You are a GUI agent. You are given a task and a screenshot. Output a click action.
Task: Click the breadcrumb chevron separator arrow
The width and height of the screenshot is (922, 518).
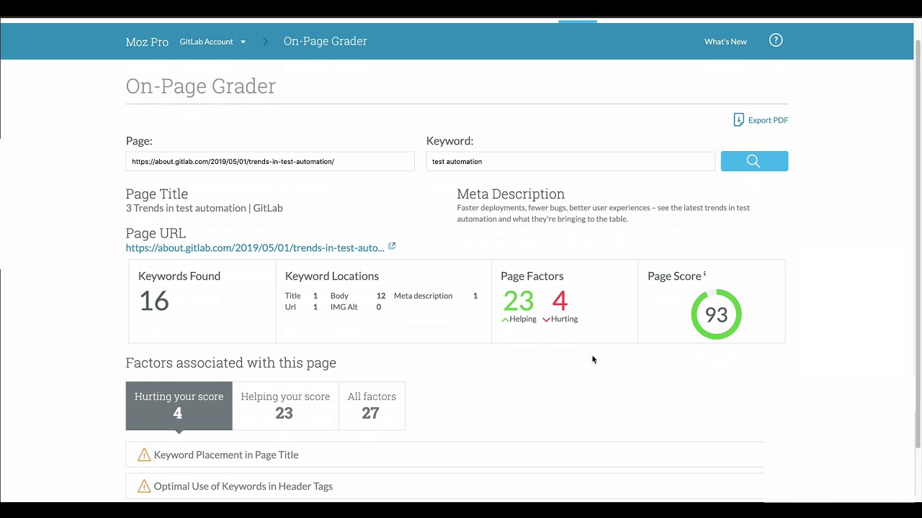click(265, 42)
